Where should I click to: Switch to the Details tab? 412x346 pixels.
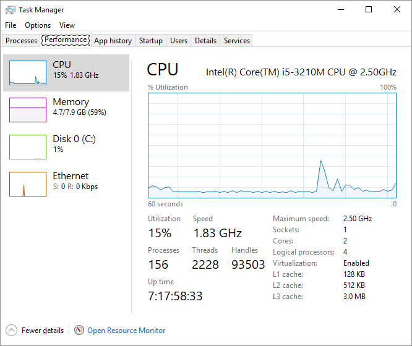[205, 41]
